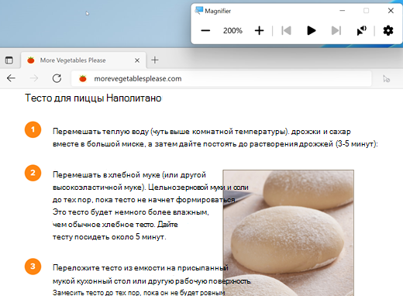Open a new browser tab
The image size is (403, 296).
coord(155,60)
